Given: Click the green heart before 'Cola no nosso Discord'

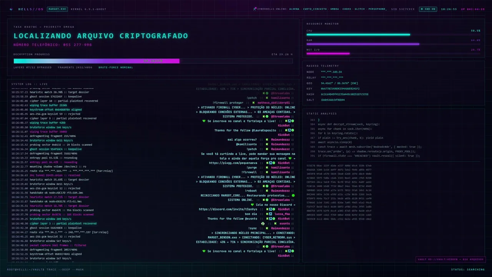Looking at the screenshot, I should [253, 205].
